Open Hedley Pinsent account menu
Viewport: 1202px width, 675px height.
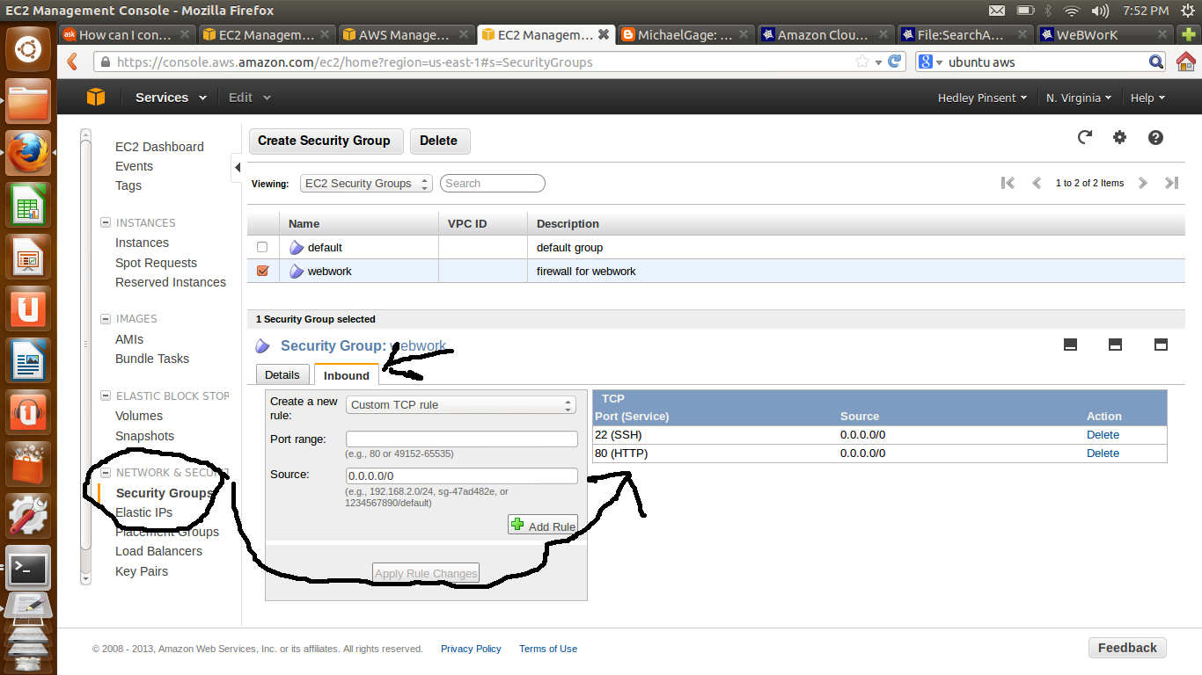983,98
